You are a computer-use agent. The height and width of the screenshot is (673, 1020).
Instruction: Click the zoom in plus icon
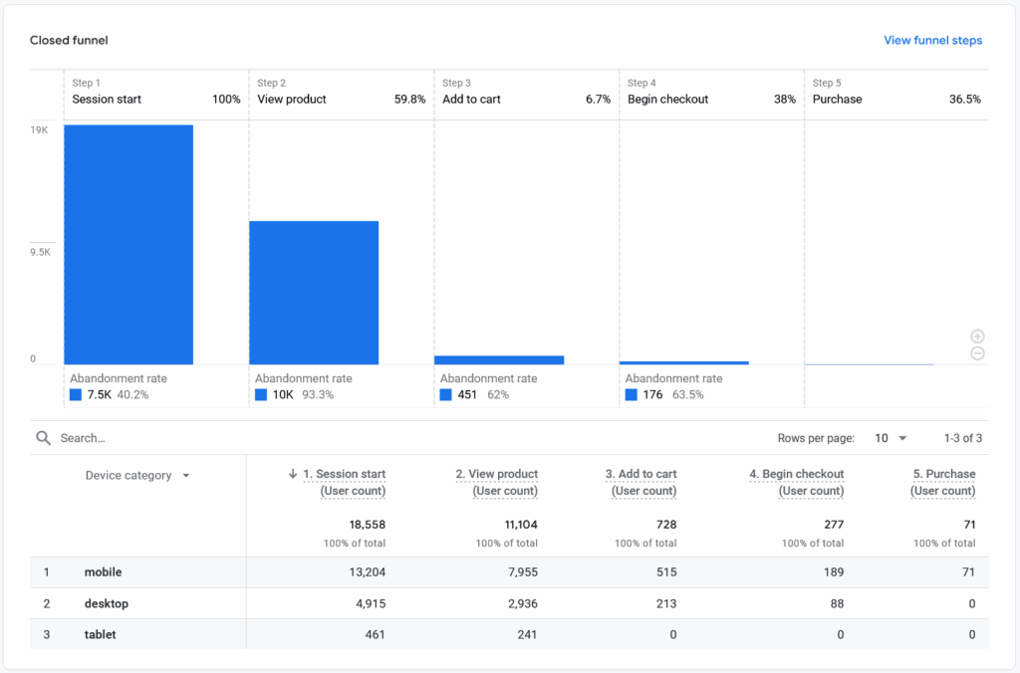coord(977,336)
